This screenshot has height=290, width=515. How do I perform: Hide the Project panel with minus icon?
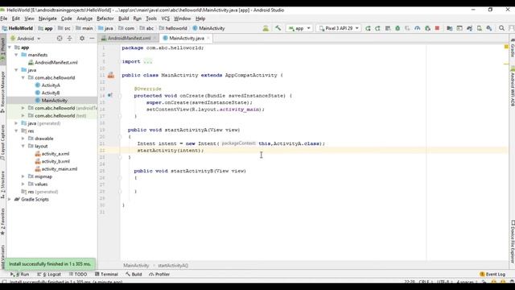(92, 39)
